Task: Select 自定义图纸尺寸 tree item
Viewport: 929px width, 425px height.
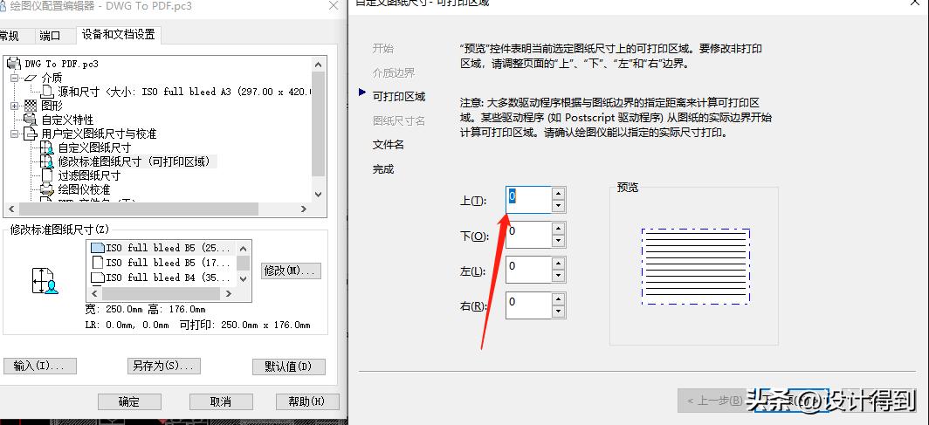Action: pyautogui.click(x=94, y=147)
